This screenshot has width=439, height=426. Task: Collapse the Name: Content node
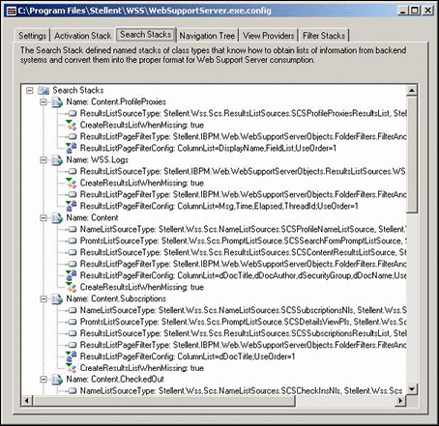tap(44, 218)
